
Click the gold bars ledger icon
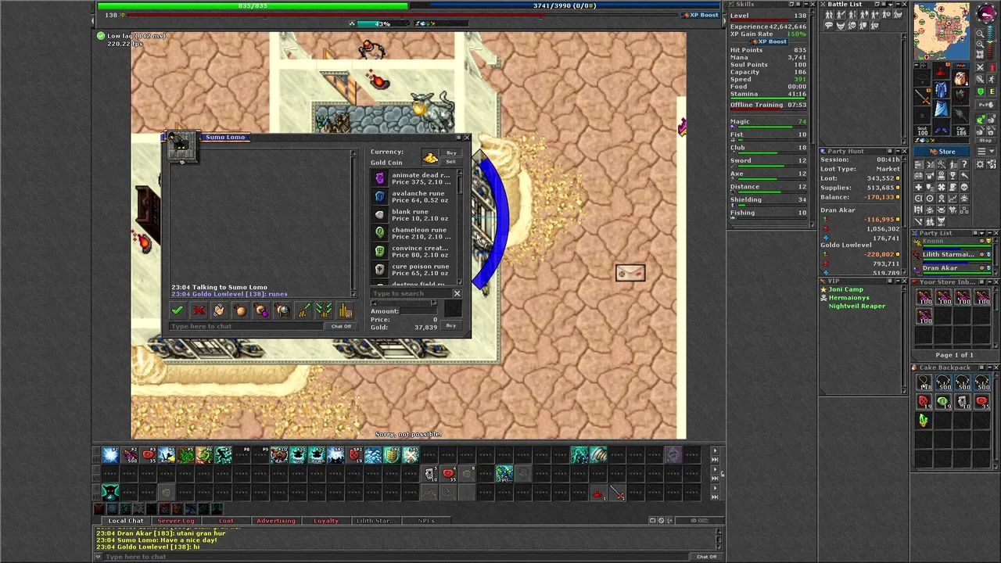coord(345,310)
